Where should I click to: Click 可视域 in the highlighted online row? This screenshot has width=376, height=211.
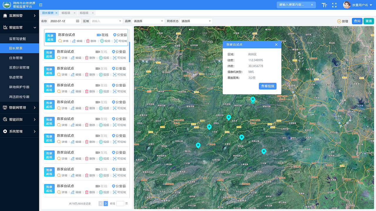[x=120, y=41]
